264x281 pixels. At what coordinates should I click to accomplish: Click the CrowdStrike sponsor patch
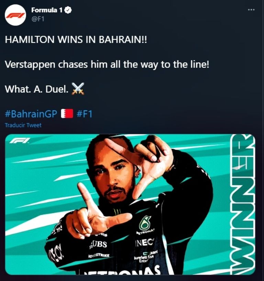pyautogui.click(x=99, y=256)
